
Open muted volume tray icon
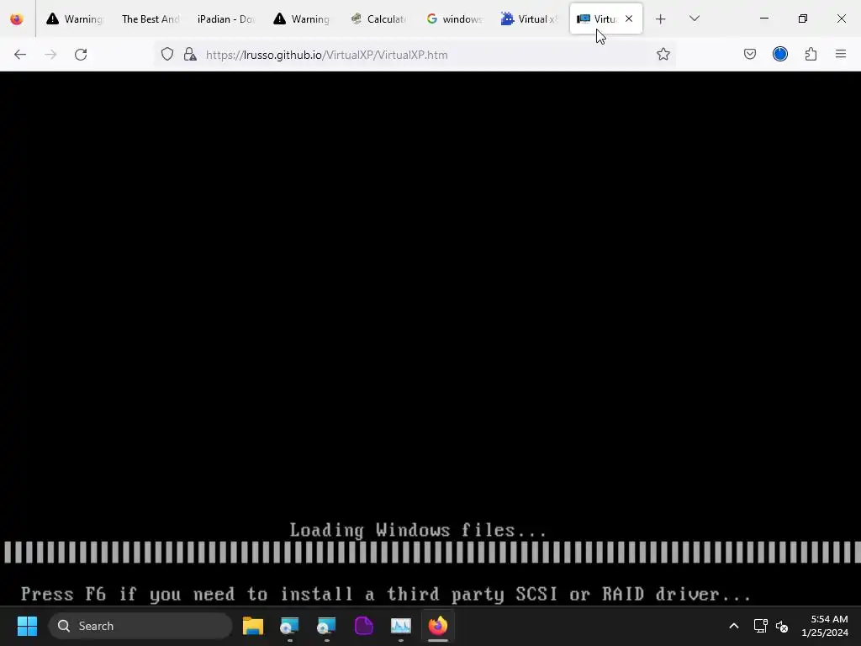click(x=782, y=626)
